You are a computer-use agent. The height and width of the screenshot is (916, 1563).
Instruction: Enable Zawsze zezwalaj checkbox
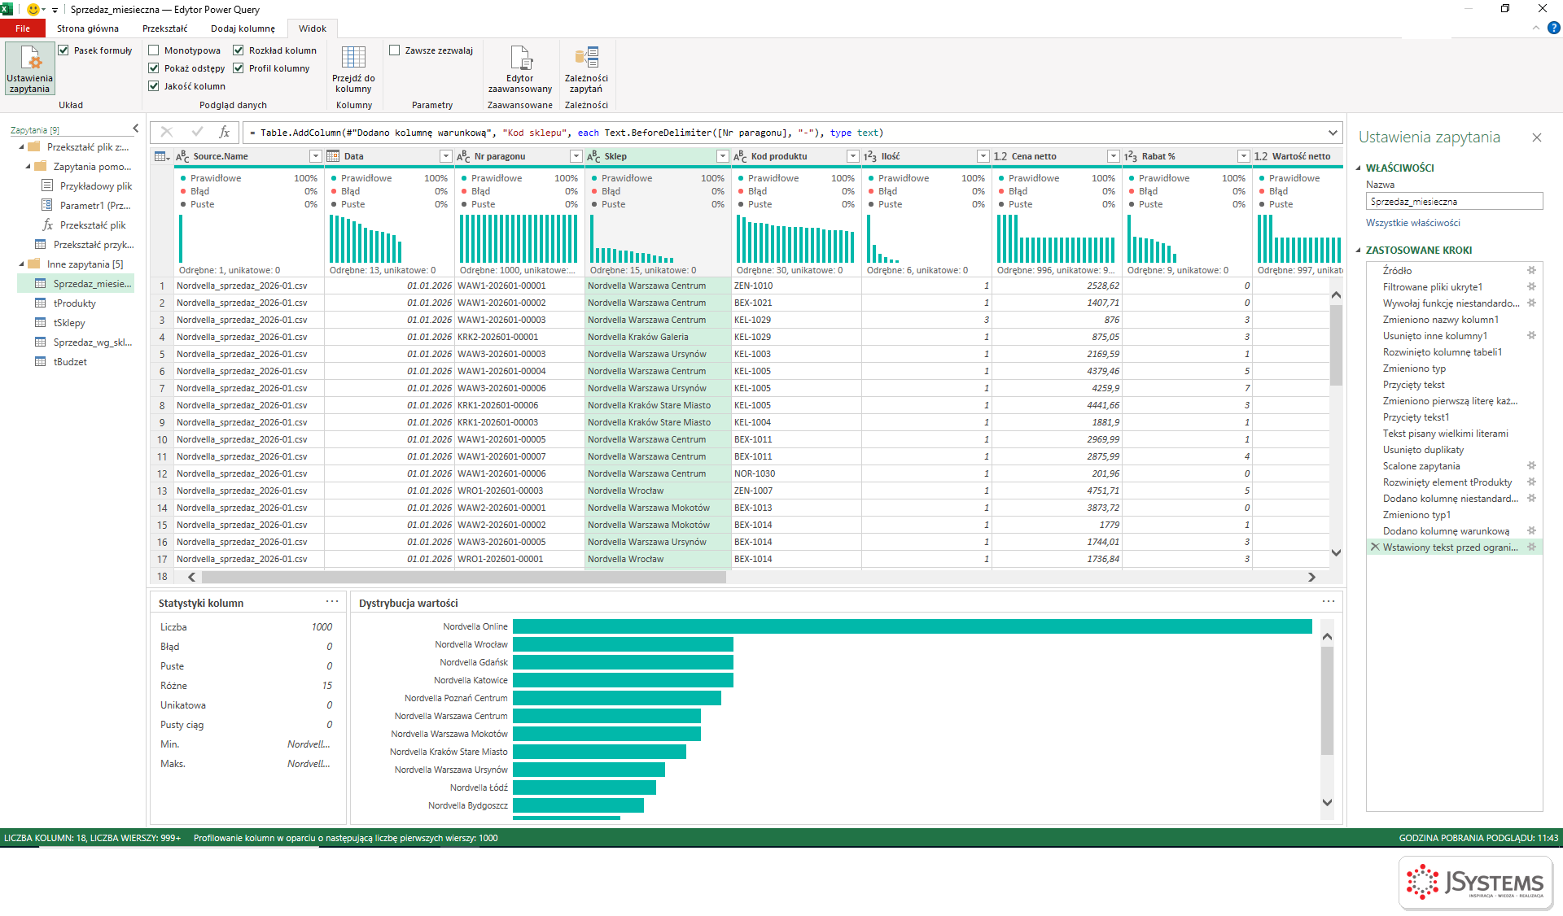pos(395,50)
